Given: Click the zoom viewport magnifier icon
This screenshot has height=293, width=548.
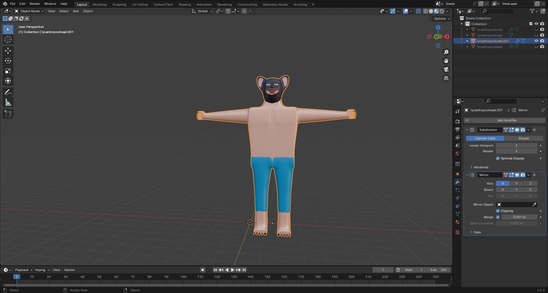Looking at the screenshot, I should click(446, 52).
